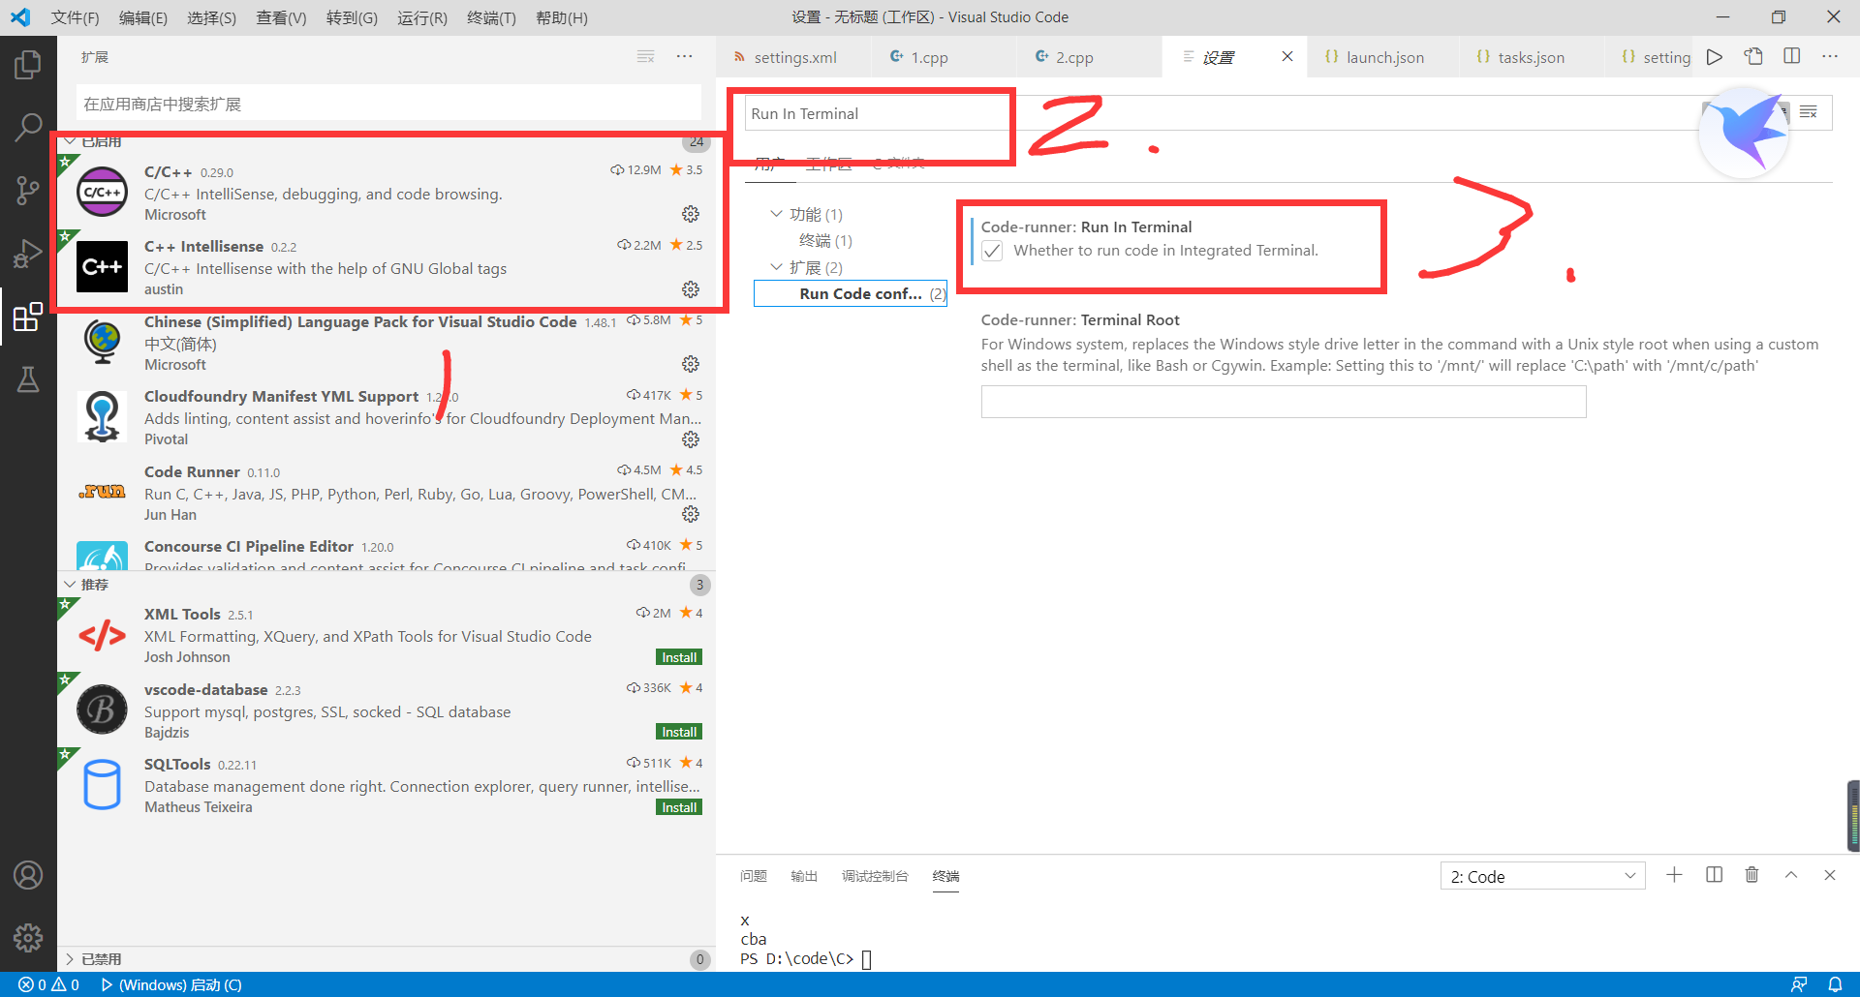
Task: Open manage gear for Code Runner extension
Action: (691, 514)
